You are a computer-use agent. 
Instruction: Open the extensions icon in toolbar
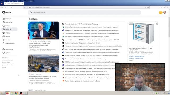[x=165, y=7]
